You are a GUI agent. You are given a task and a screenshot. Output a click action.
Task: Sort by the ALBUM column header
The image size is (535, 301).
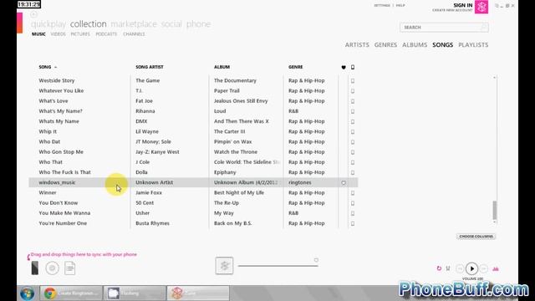click(x=222, y=67)
